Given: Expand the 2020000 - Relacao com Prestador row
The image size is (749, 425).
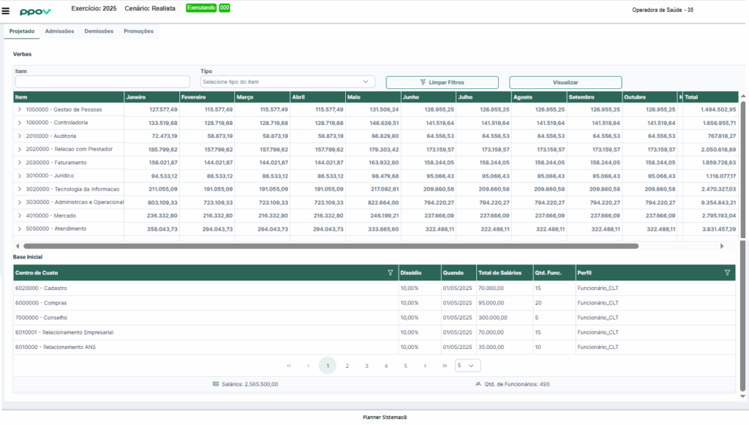Looking at the screenshot, I should click(x=20, y=149).
